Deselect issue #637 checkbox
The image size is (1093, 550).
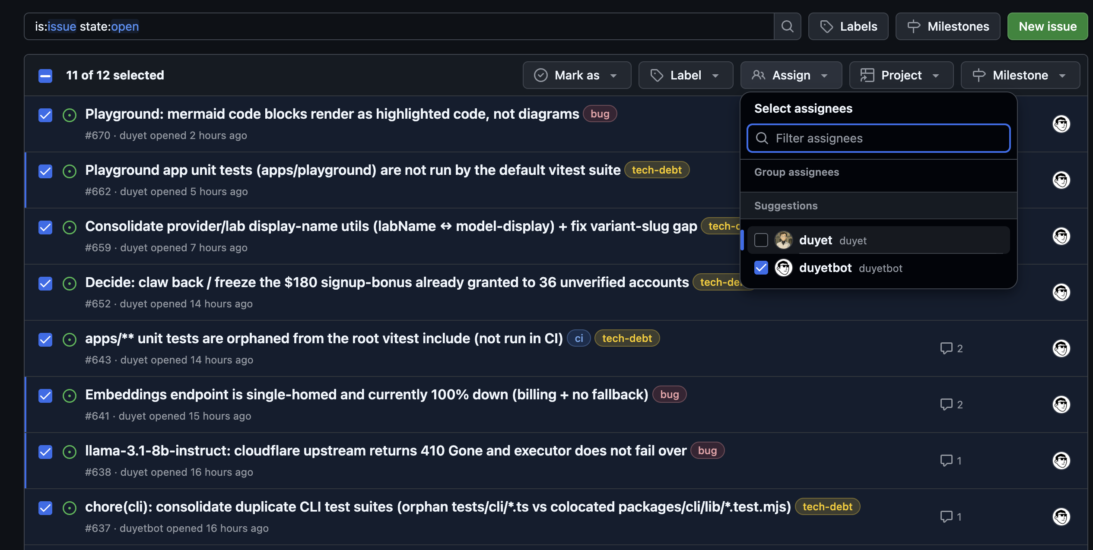[x=45, y=508]
